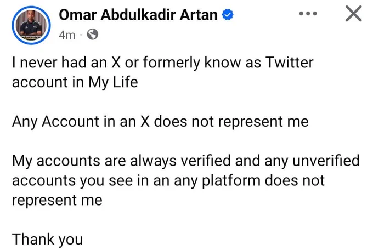373x250 pixels.
Task: Click the 'Thank you' closing text
Action: tap(48, 239)
